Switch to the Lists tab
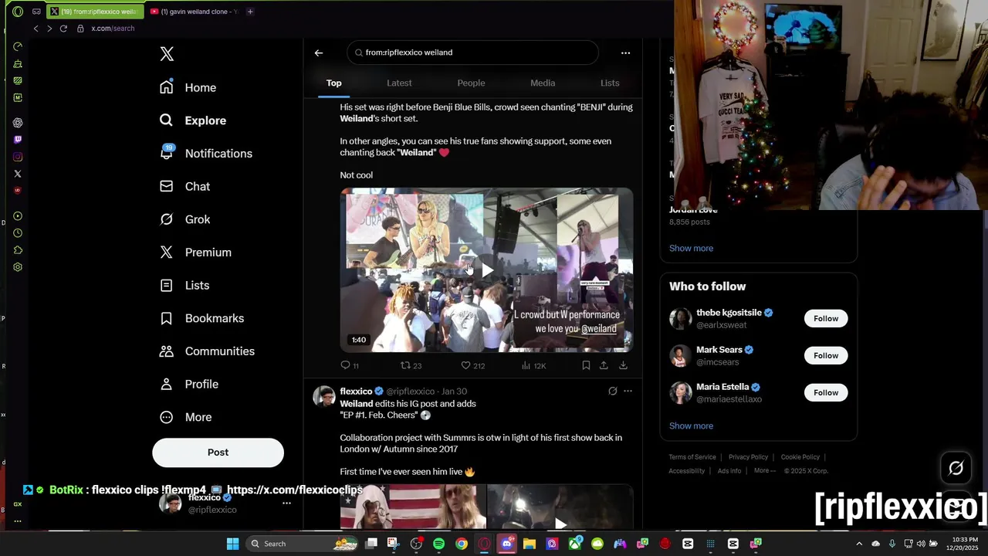 click(x=610, y=83)
